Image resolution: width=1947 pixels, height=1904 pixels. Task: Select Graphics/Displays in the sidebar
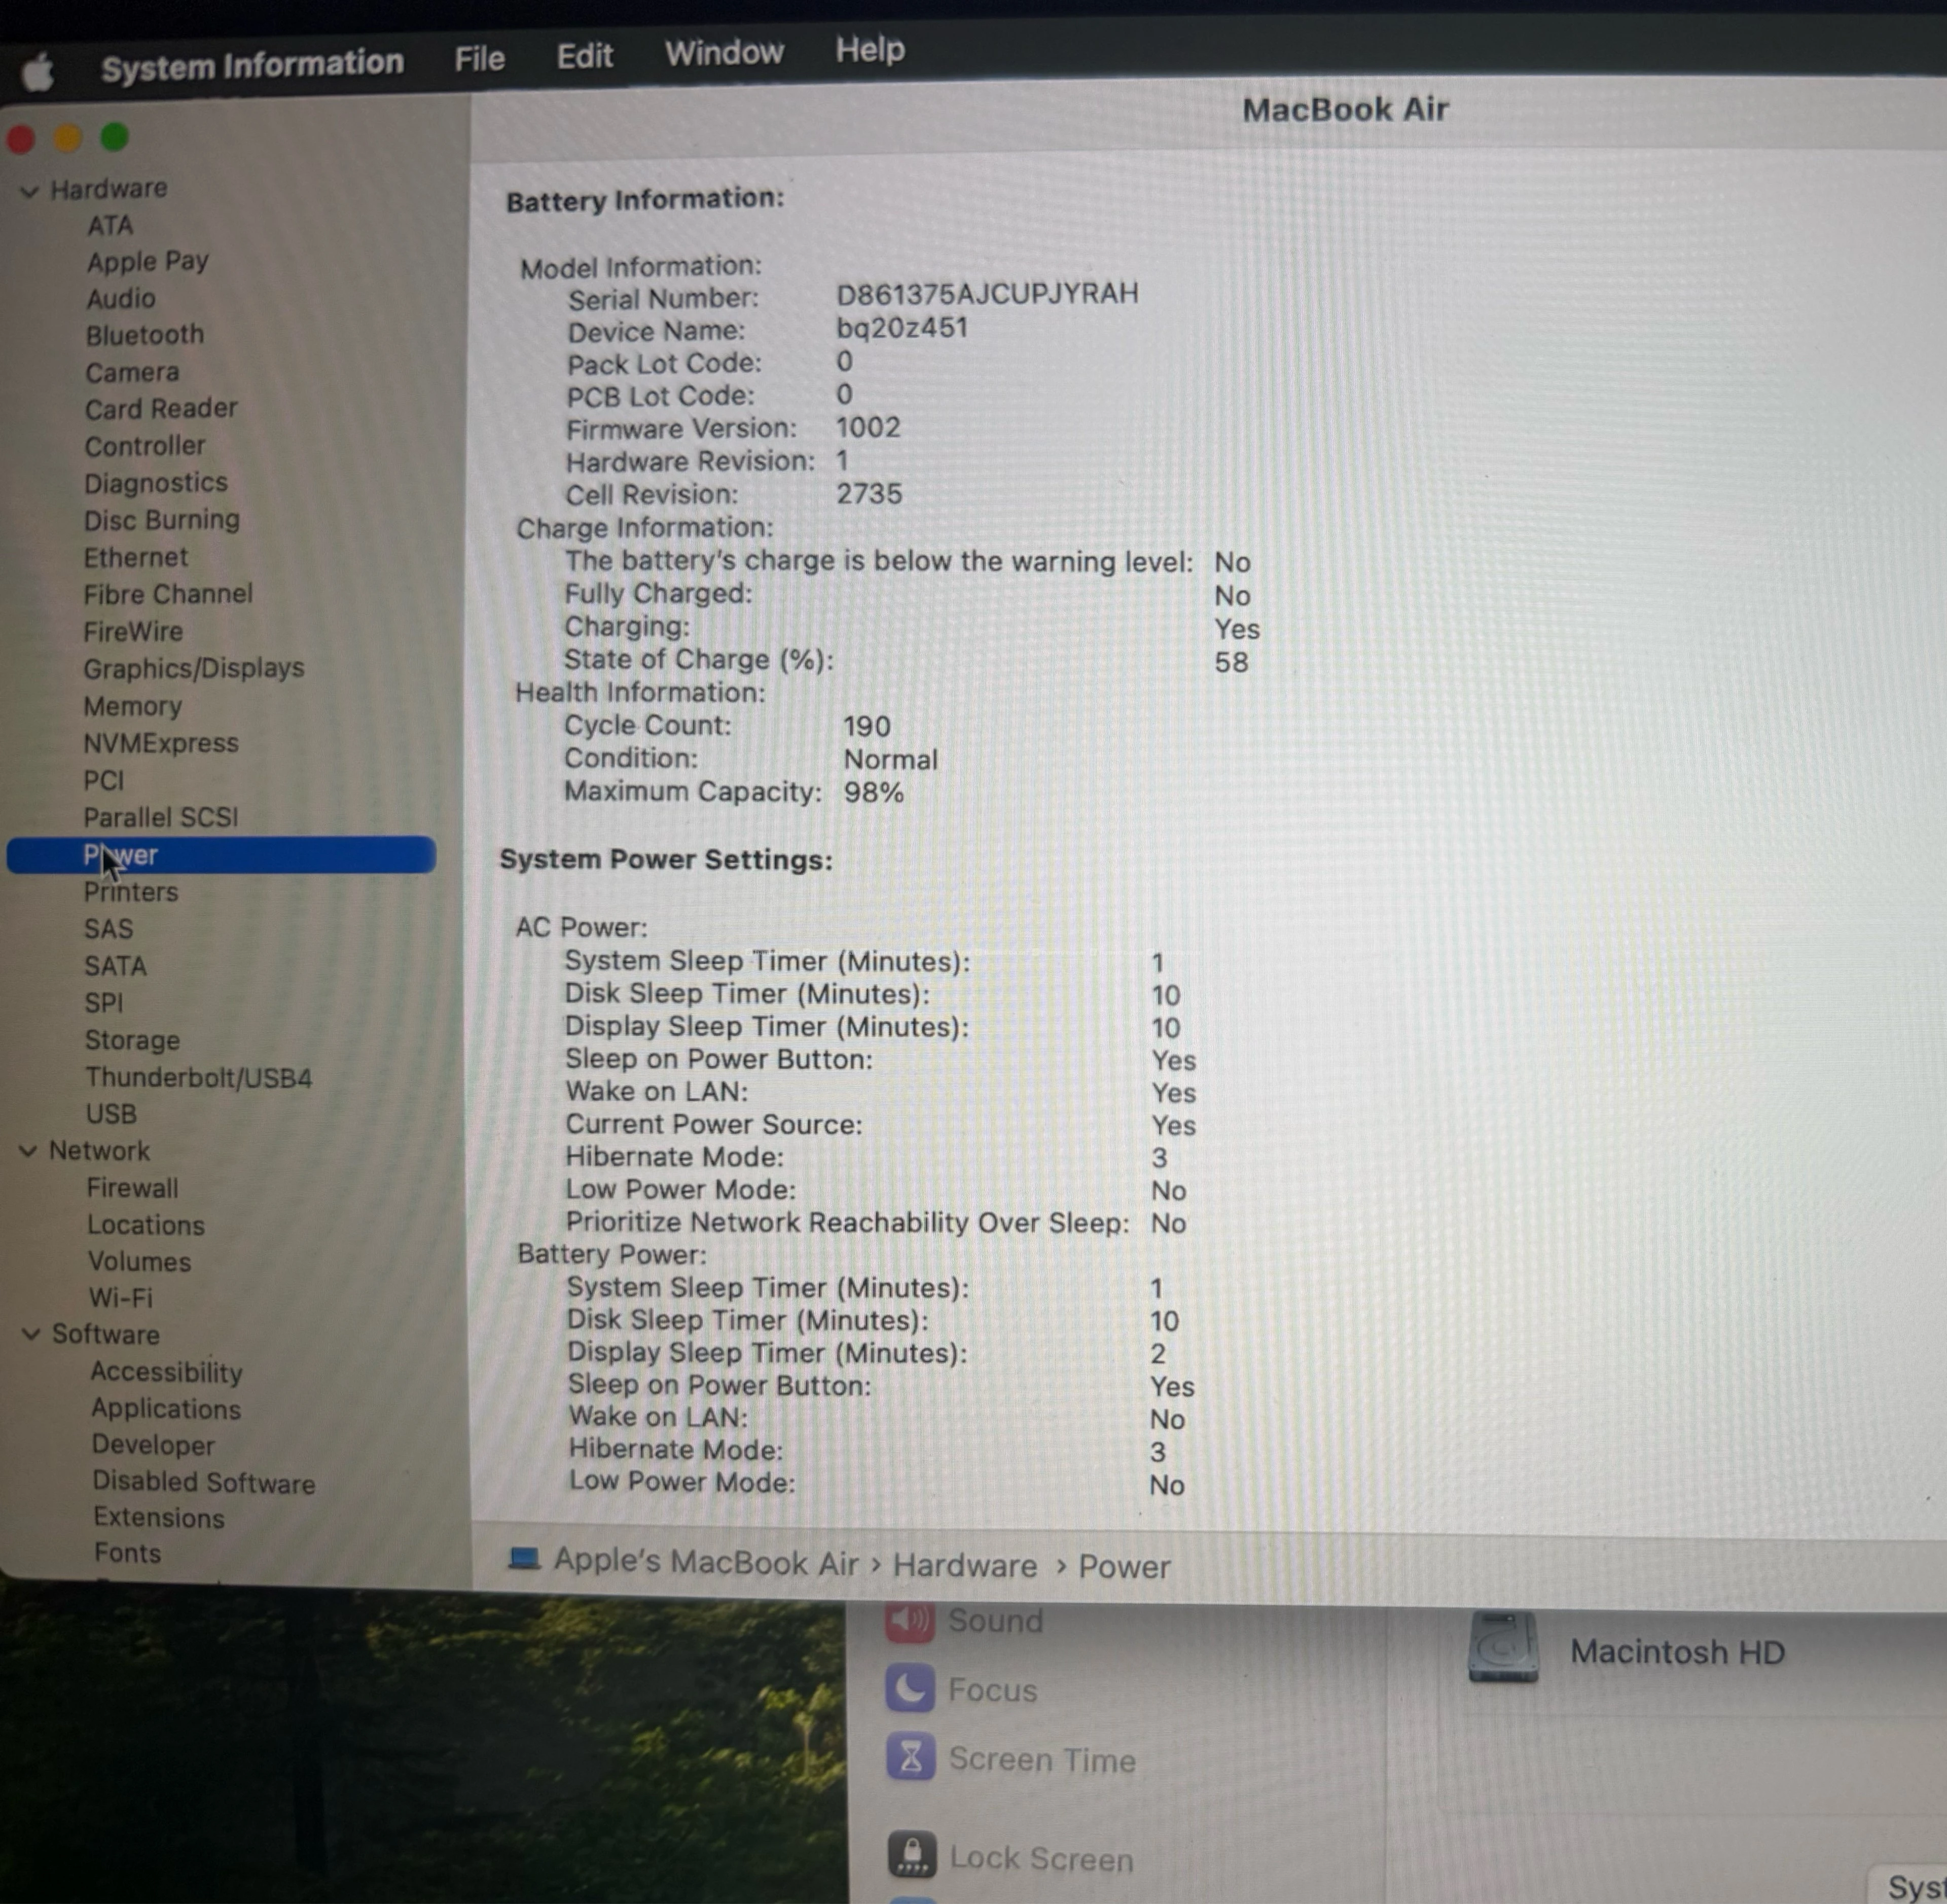click(194, 668)
